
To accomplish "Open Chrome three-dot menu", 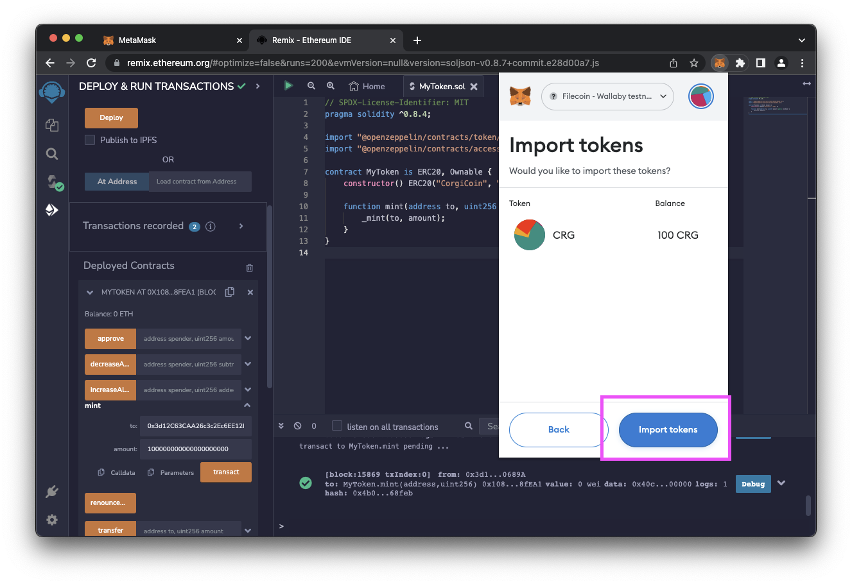I will click(802, 63).
